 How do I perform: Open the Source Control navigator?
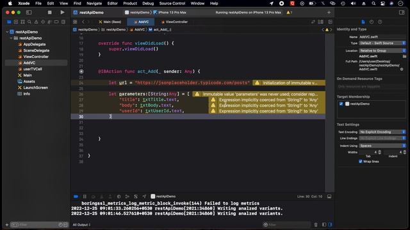click(16, 22)
